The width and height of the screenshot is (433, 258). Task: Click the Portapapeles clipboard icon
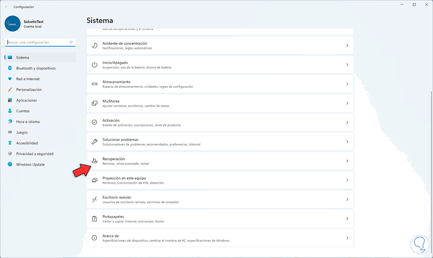pyautogui.click(x=95, y=219)
